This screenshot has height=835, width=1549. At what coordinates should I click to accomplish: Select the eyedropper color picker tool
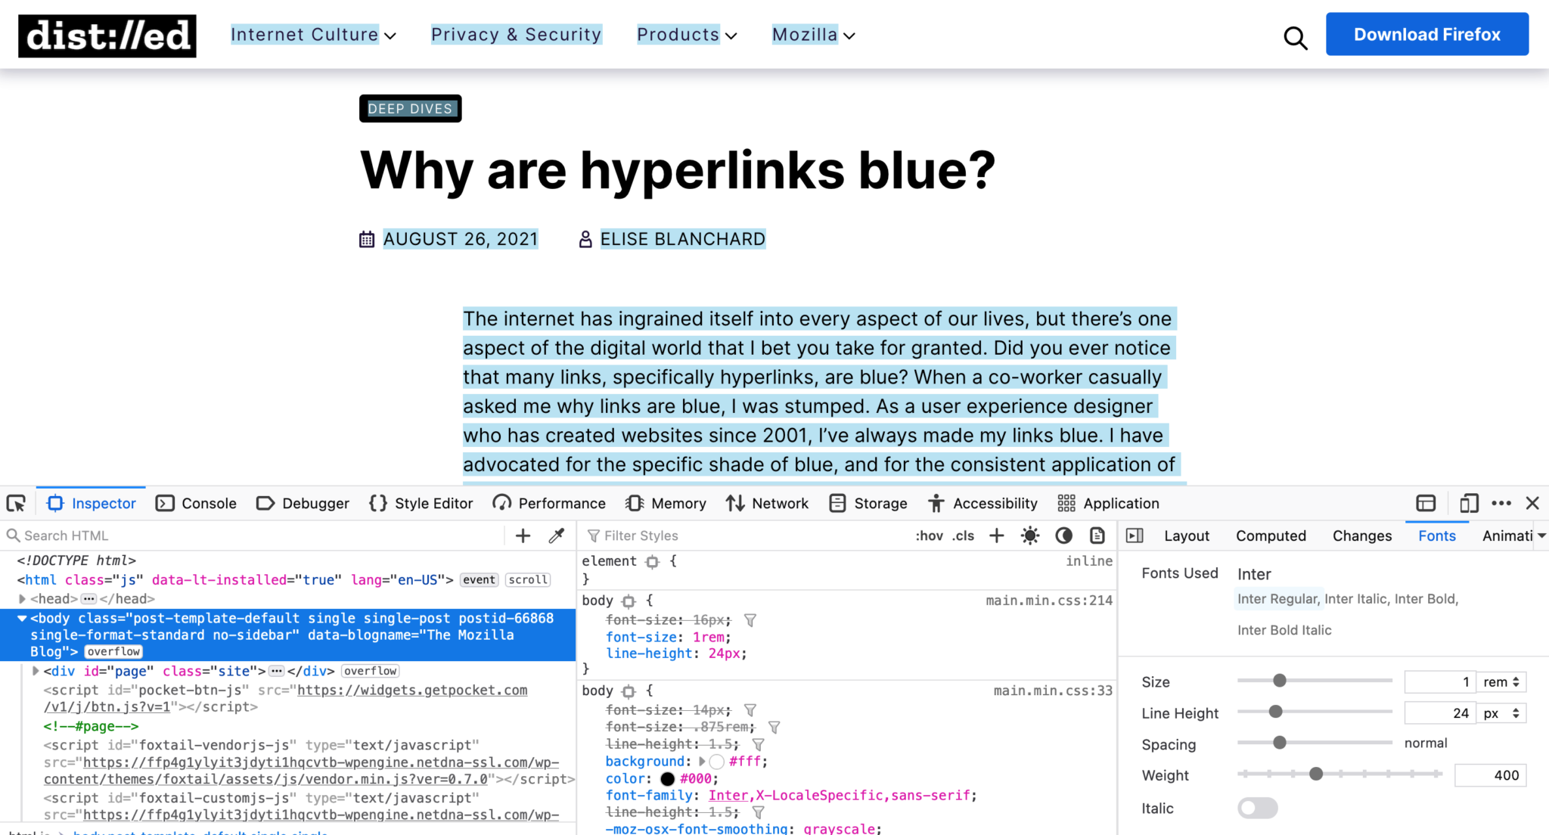coord(556,535)
